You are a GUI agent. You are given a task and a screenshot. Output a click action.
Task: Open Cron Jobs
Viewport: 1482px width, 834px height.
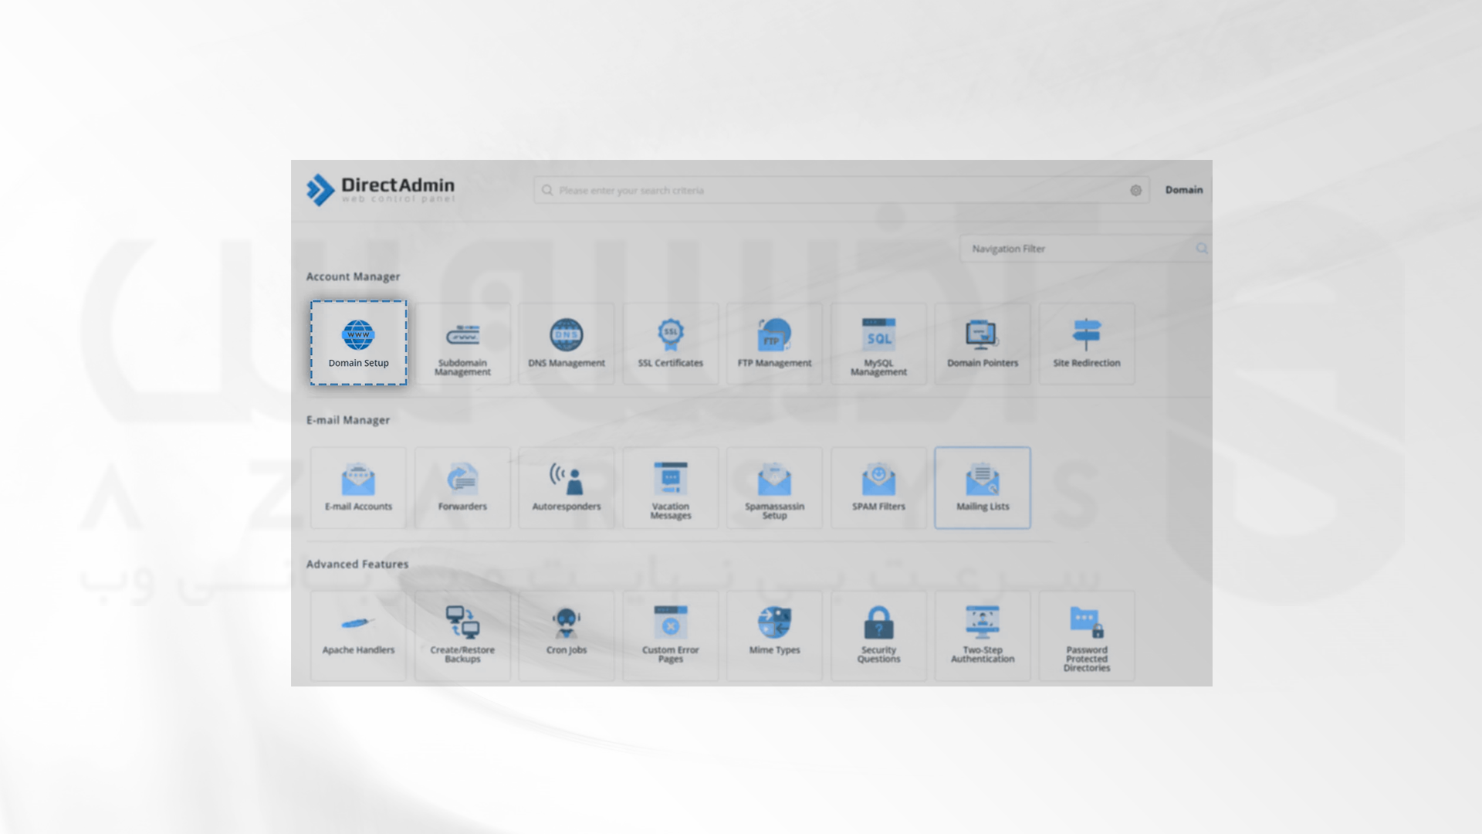(x=567, y=636)
